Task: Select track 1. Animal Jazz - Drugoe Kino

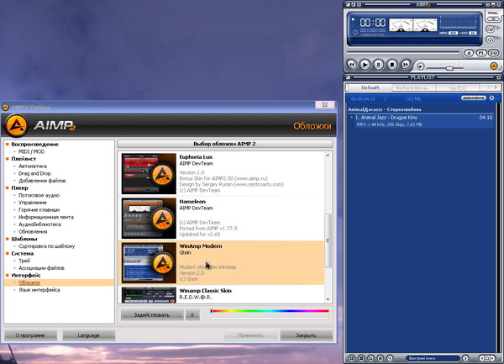Action: pos(422,121)
